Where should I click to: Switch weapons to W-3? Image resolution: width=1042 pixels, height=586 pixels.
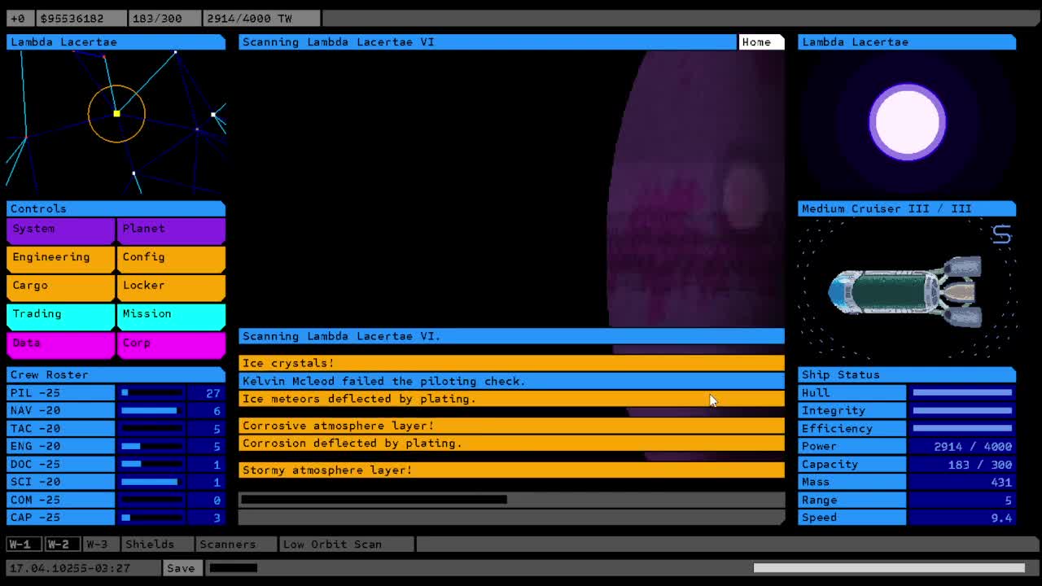click(99, 544)
